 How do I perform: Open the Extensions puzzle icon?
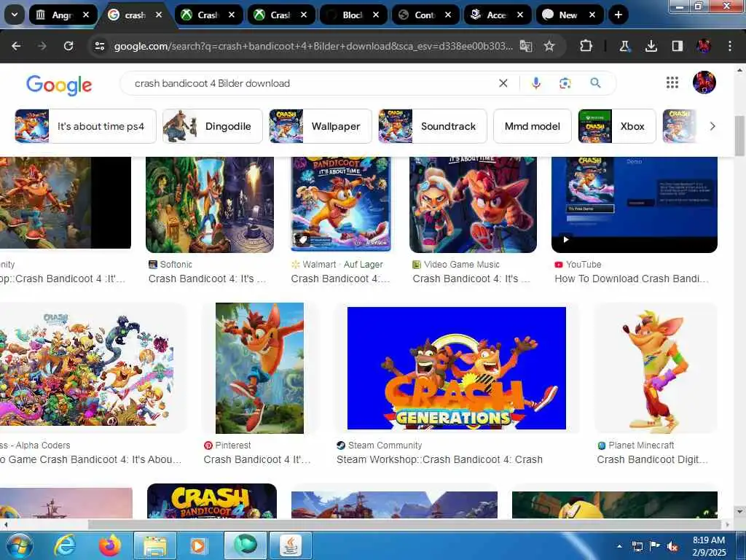coord(586,46)
